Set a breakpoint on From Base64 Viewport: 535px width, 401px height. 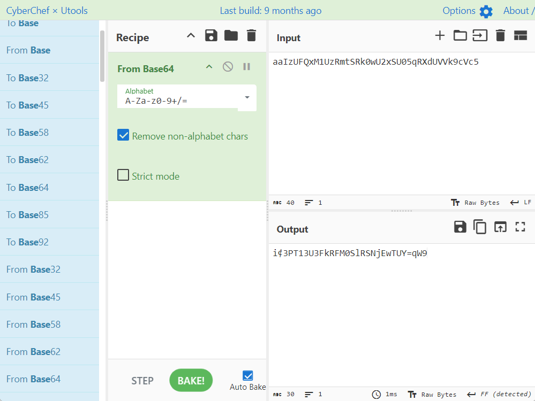pos(247,67)
